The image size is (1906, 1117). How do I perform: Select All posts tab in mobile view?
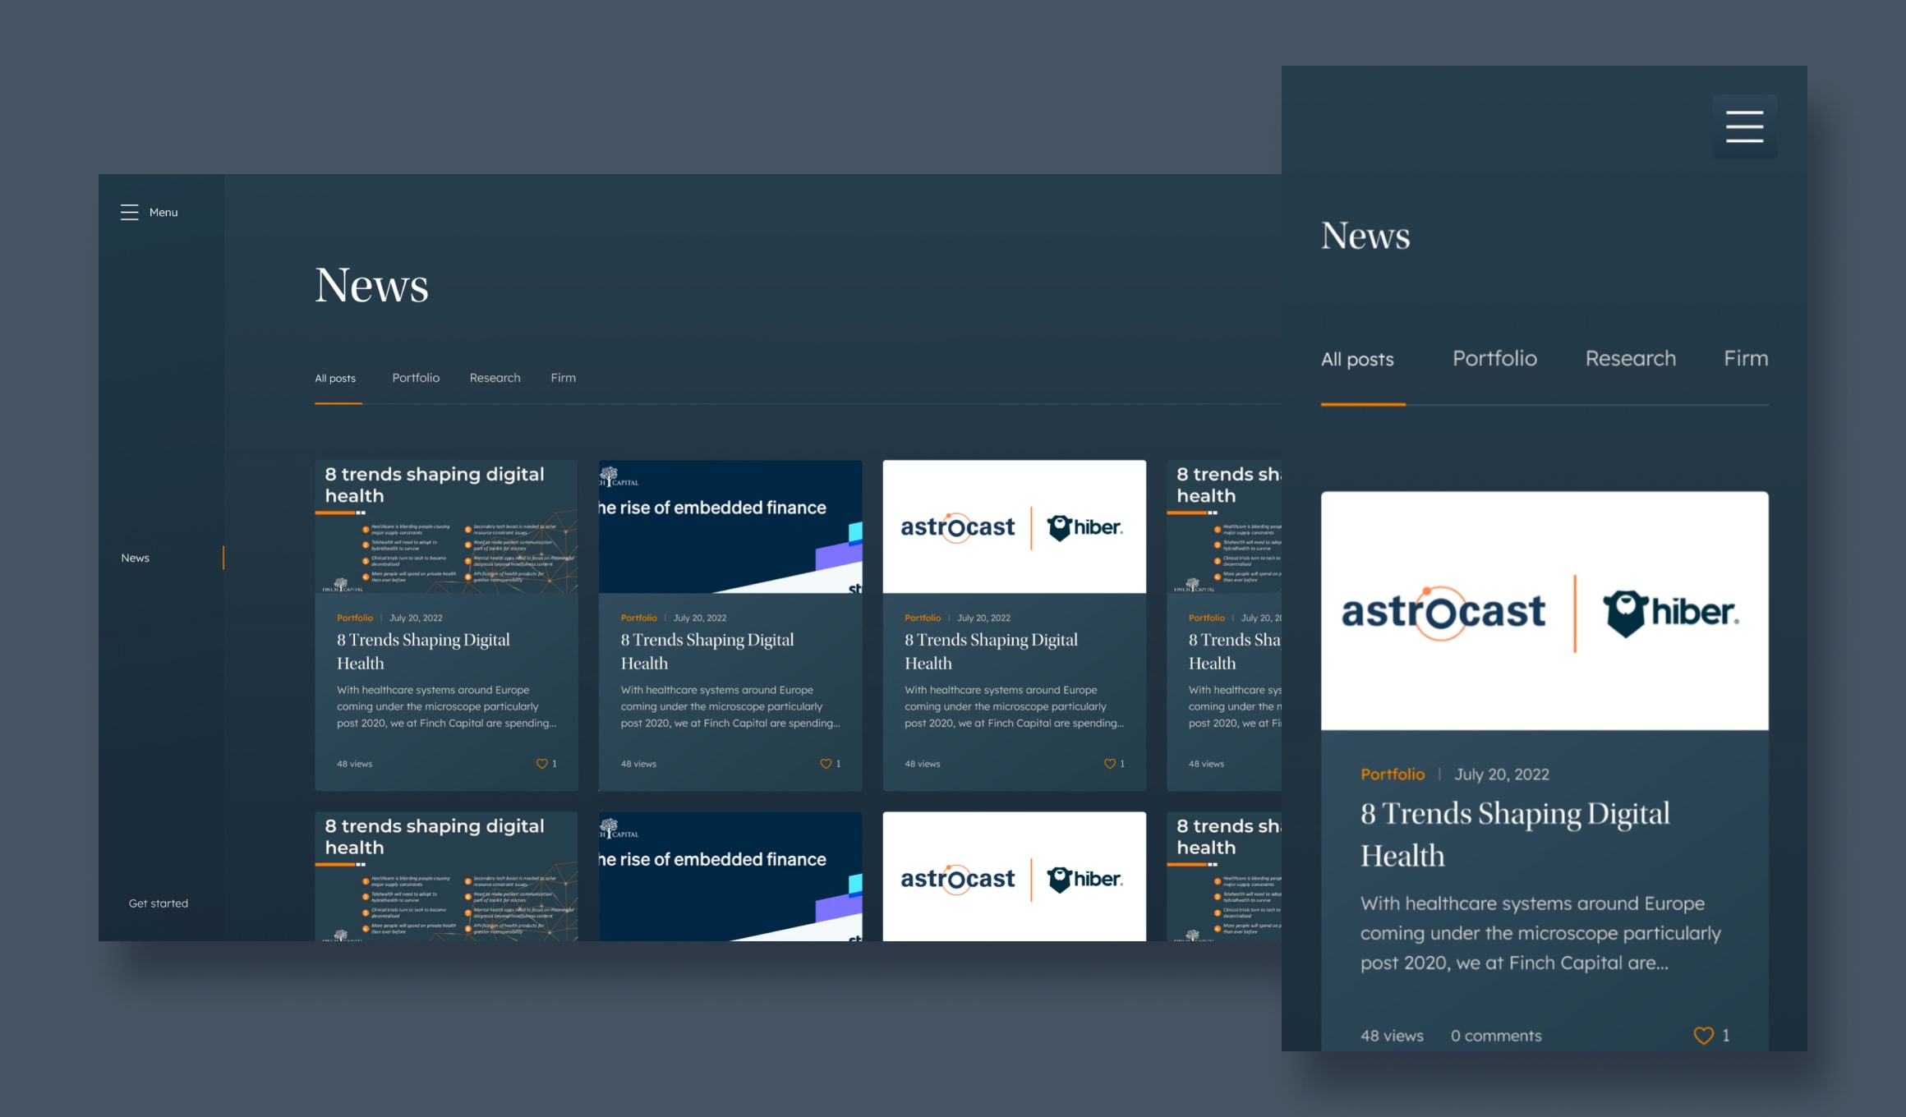click(x=1357, y=359)
